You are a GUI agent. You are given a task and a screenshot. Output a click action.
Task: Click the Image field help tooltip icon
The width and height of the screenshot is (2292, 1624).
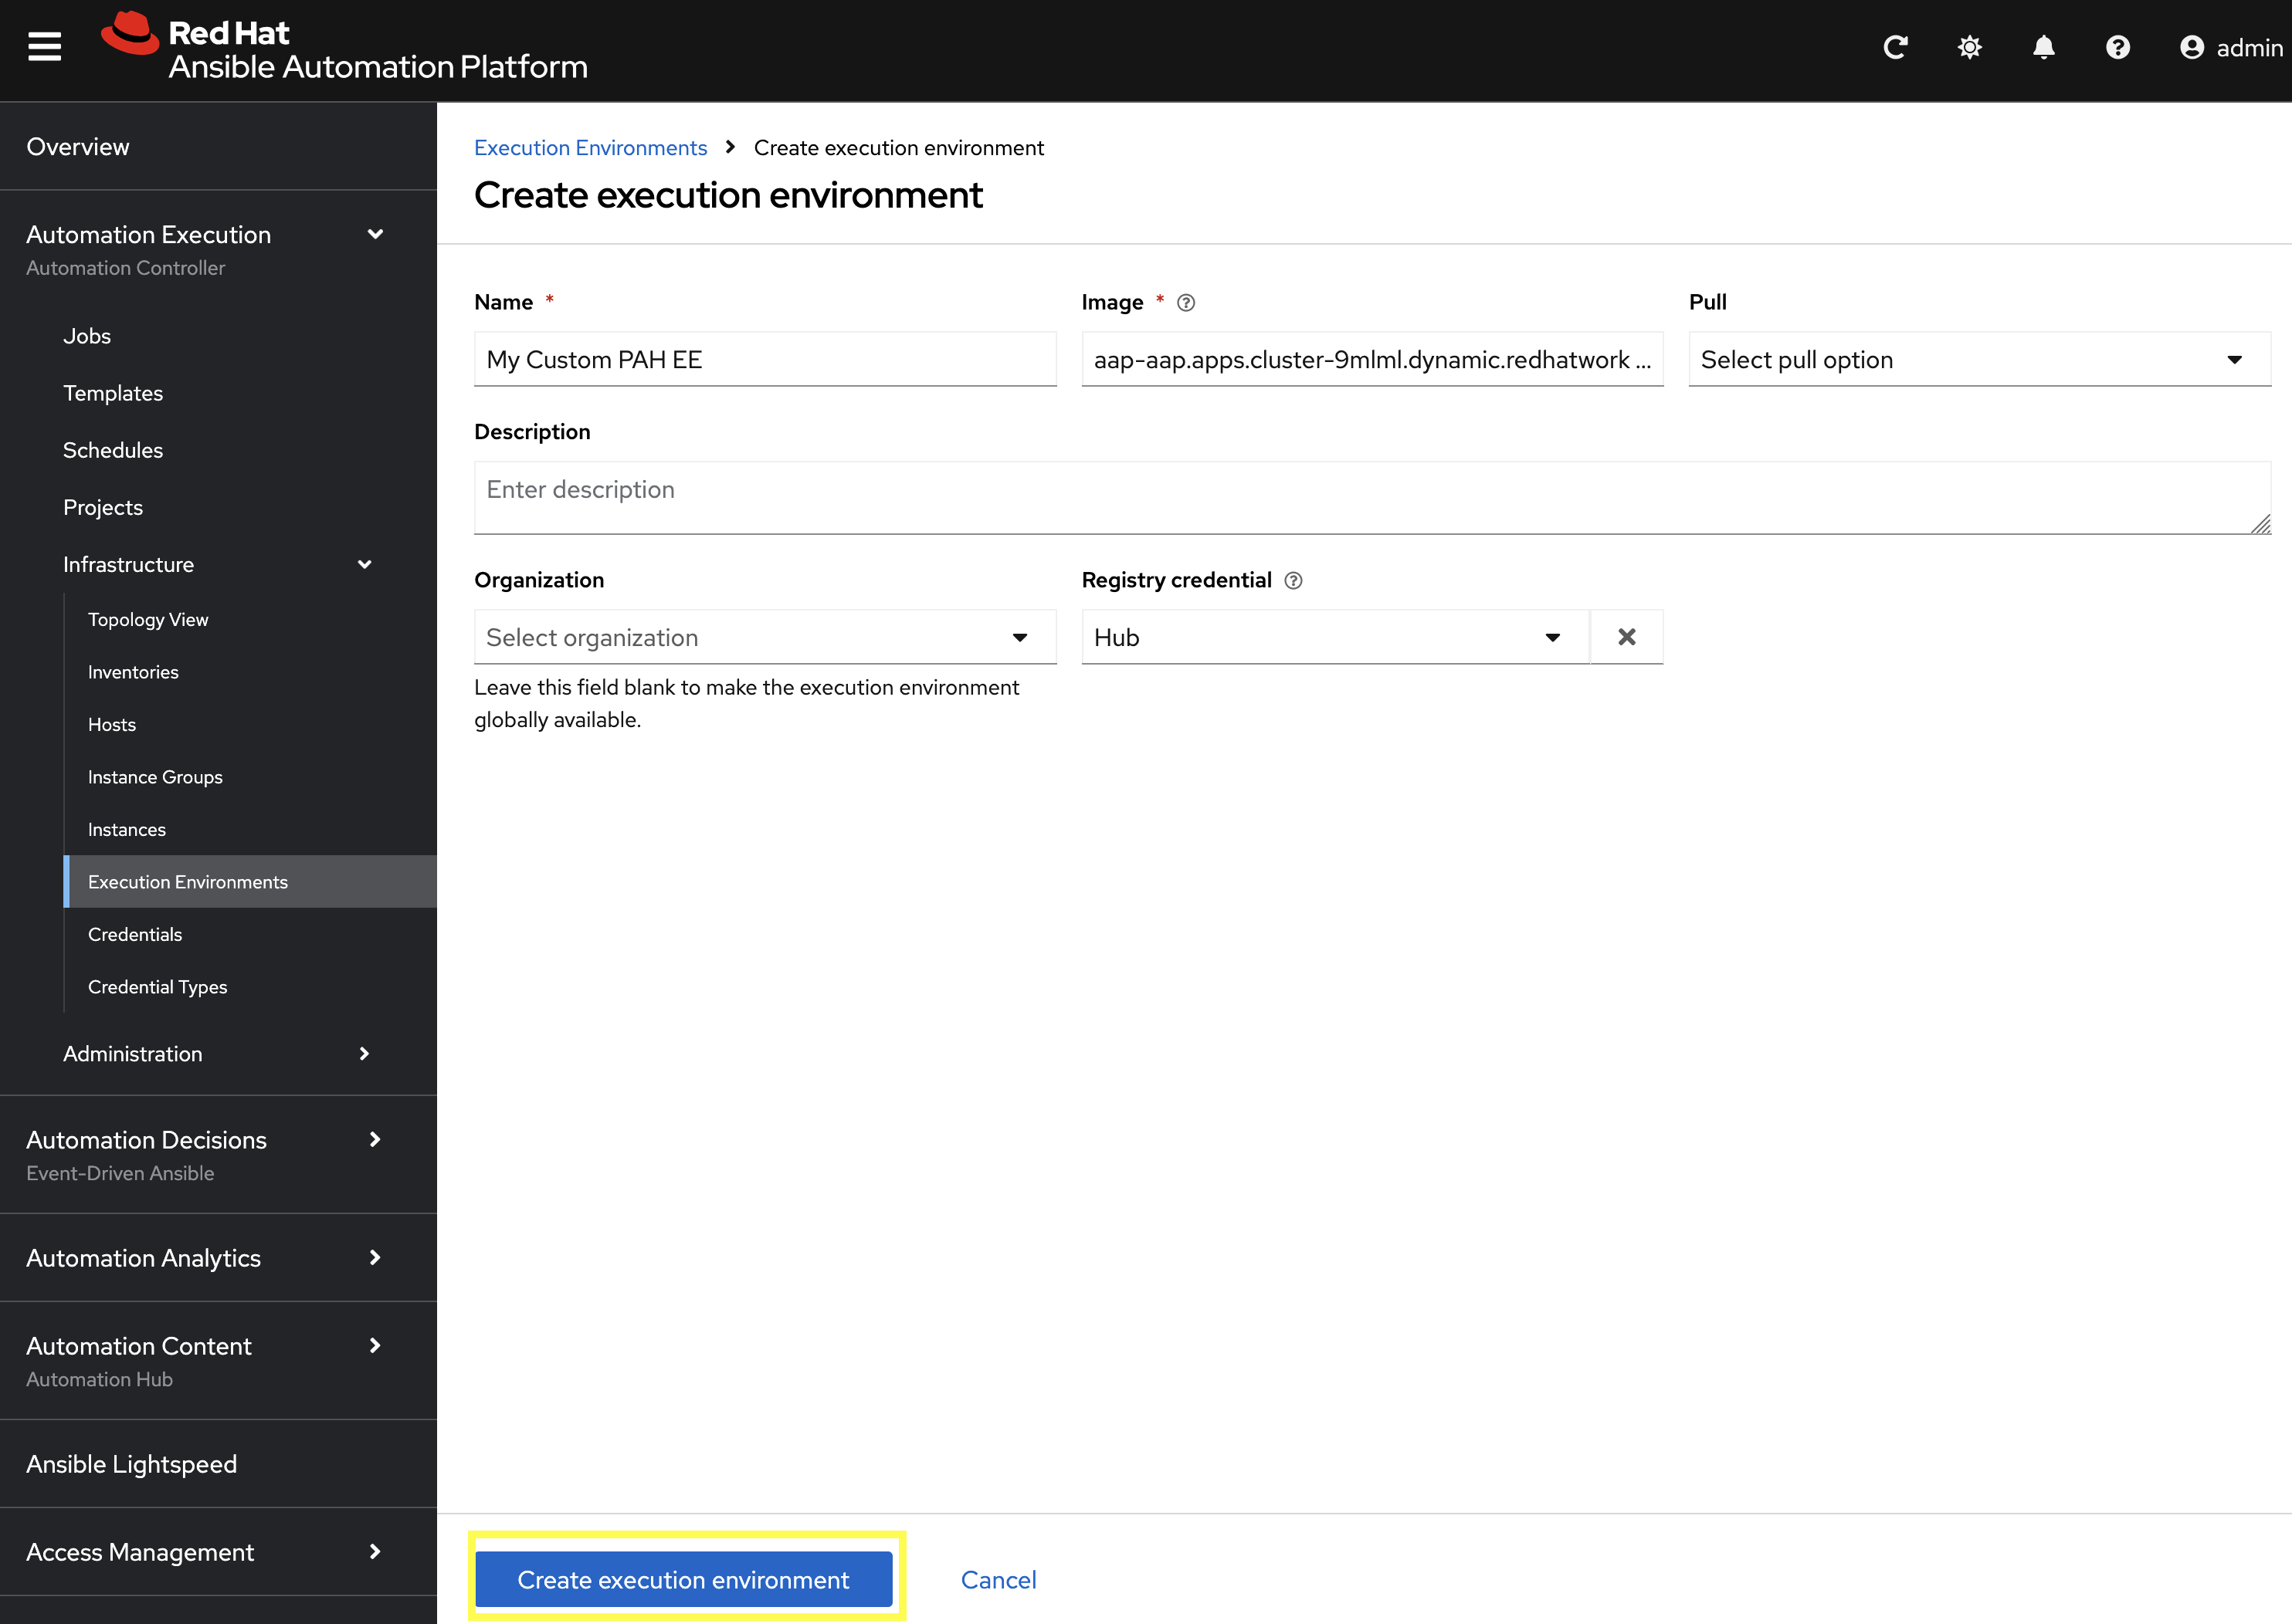point(1185,302)
